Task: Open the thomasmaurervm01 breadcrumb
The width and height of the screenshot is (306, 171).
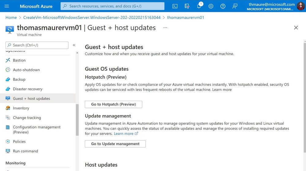Action: coord(186,17)
